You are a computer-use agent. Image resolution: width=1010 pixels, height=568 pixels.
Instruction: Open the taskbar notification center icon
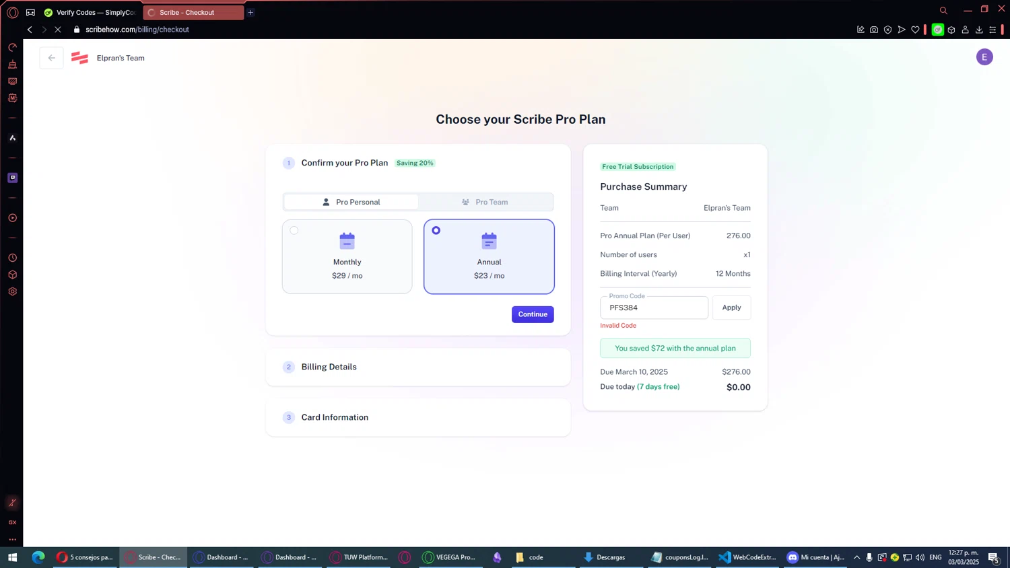click(x=994, y=557)
